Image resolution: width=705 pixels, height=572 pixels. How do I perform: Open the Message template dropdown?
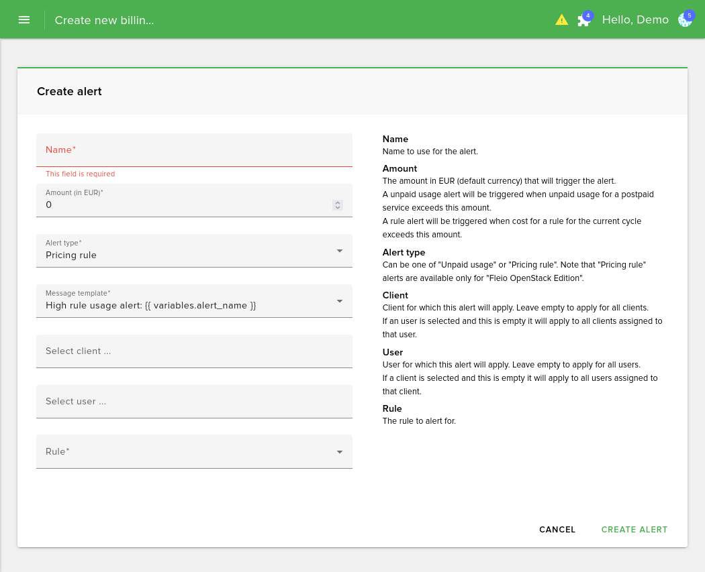point(188,305)
